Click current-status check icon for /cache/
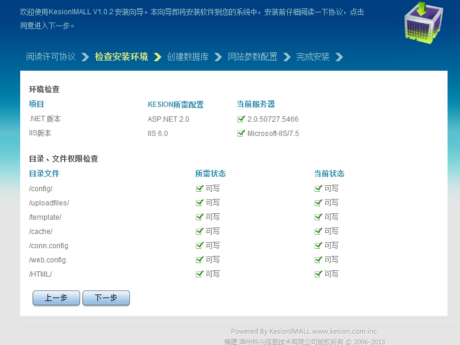Screen dimensions: 460x345 pyautogui.click(x=318, y=232)
